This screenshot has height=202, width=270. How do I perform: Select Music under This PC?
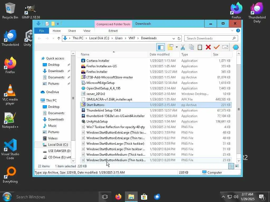[x=50, y=126]
